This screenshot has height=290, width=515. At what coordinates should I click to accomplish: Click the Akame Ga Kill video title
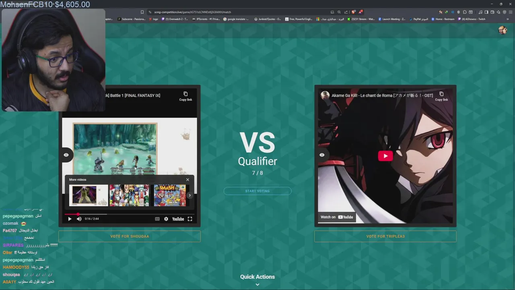(382, 95)
